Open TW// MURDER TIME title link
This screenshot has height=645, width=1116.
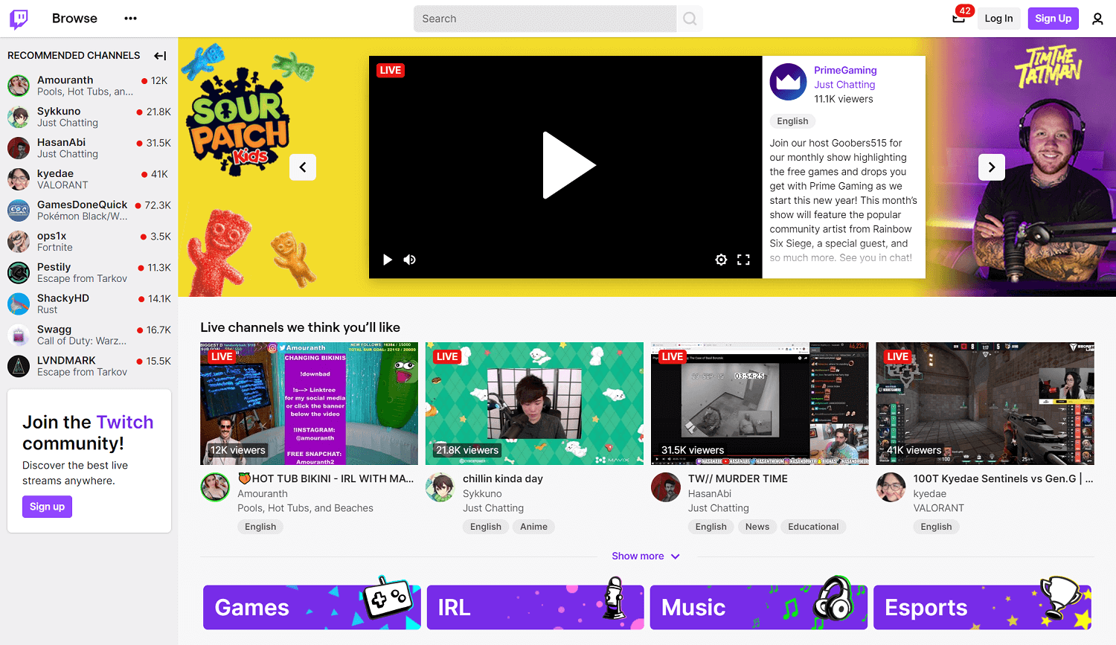(x=738, y=479)
